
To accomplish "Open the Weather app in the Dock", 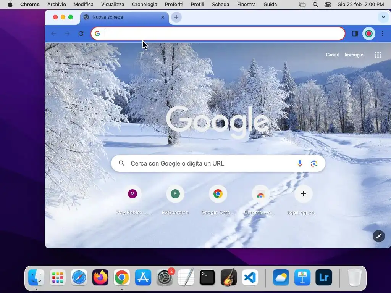I will click(x=281, y=277).
